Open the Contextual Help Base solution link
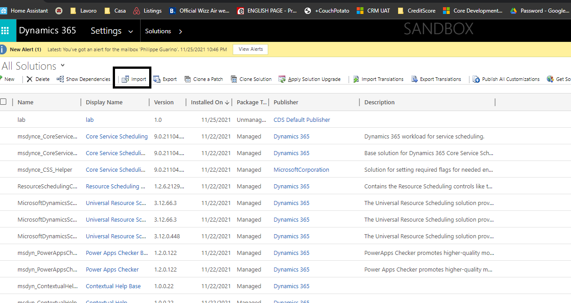 113,286
